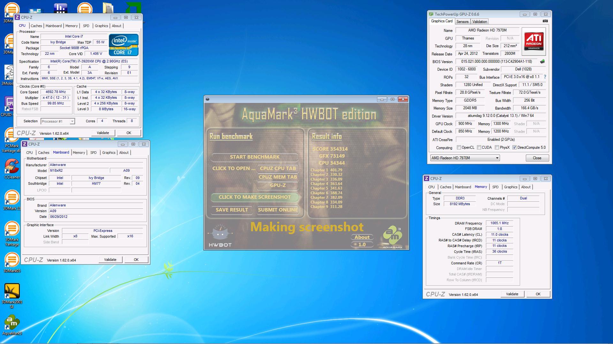Image resolution: width=613 pixels, height=344 pixels.
Task: Toggle the PhysX checkbox in GPU-Z
Action: (x=497, y=147)
